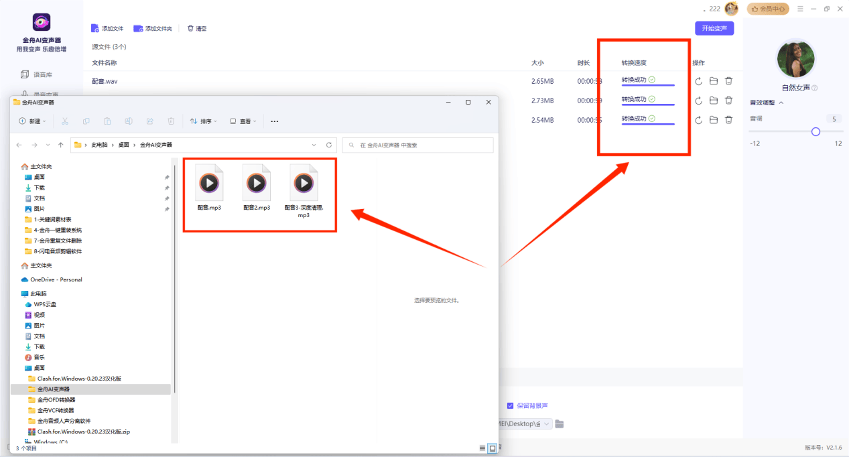
Task: Click the 开始变声 start button
Action: pyautogui.click(x=714, y=28)
